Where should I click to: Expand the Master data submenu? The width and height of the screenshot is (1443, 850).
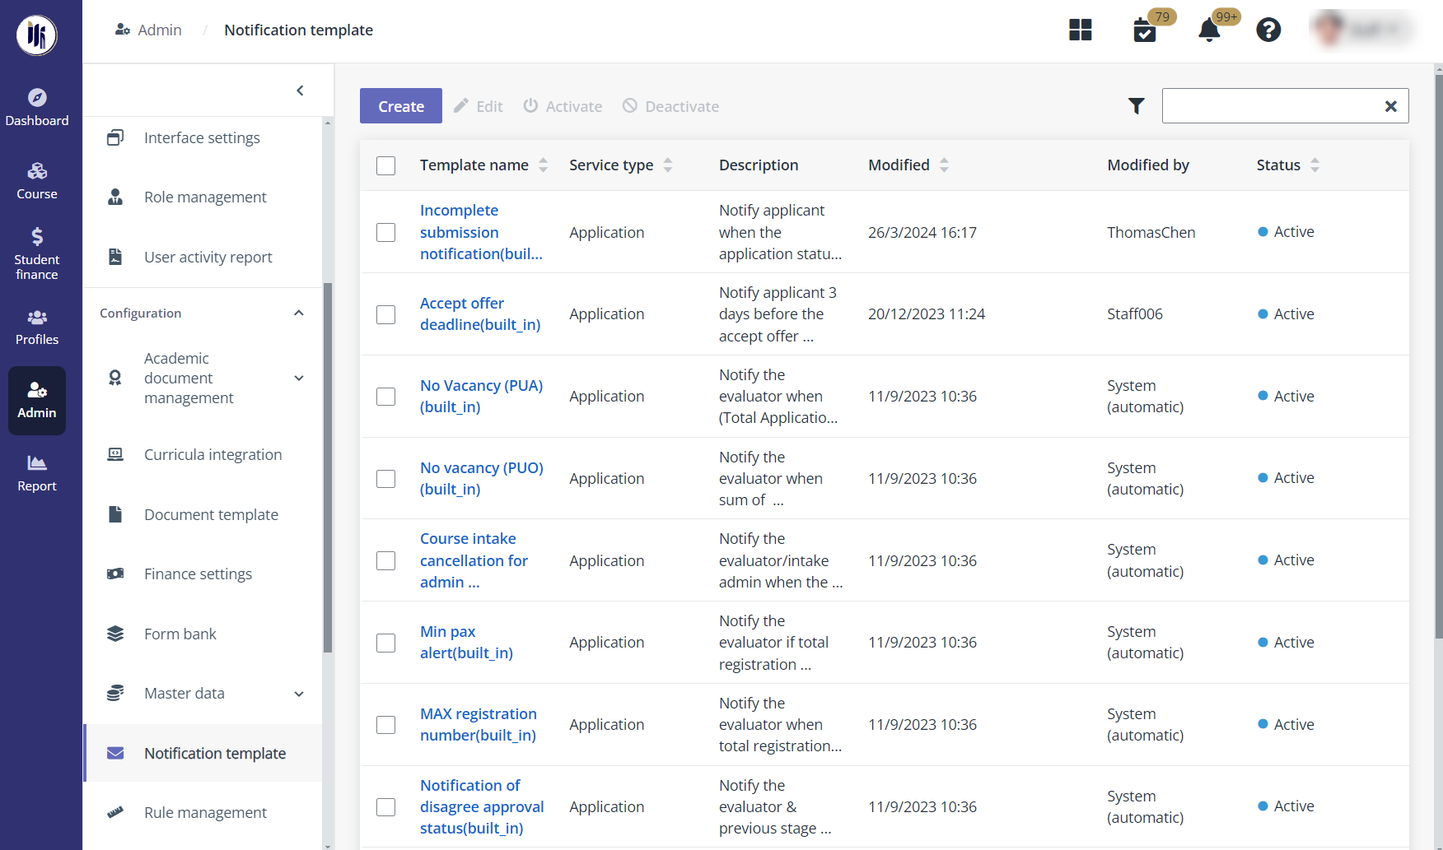299,694
